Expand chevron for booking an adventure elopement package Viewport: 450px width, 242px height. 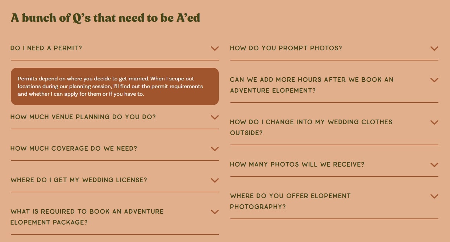click(214, 212)
